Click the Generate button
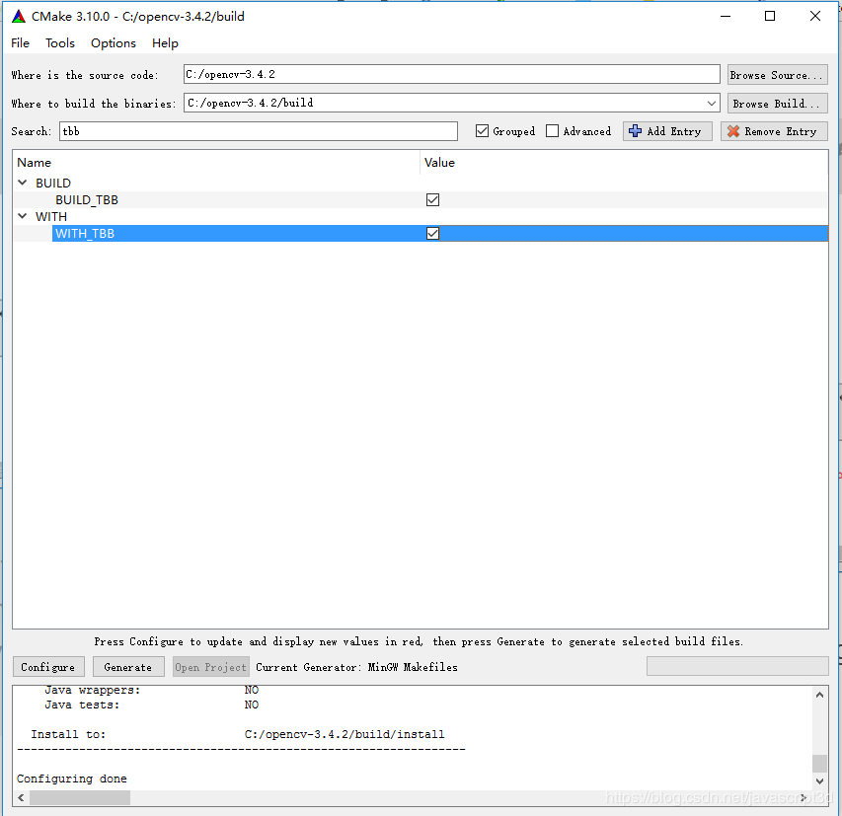 pyautogui.click(x=128, y=667)
